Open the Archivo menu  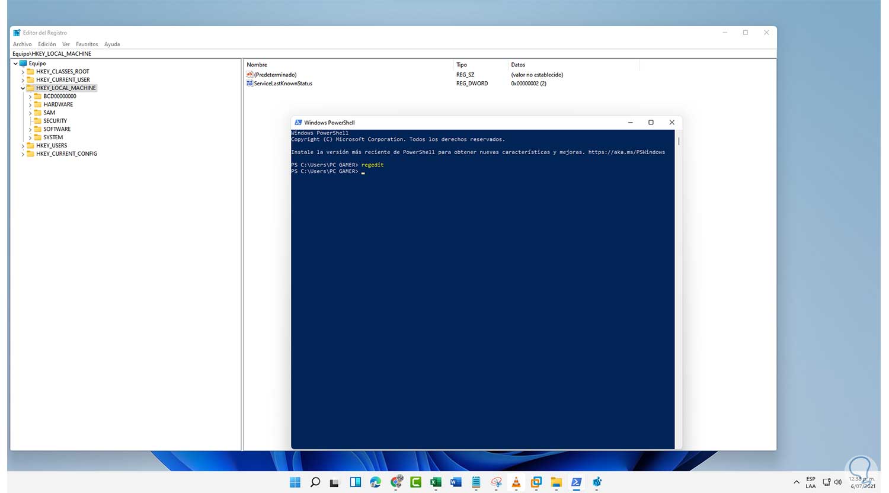click(23, 44)
